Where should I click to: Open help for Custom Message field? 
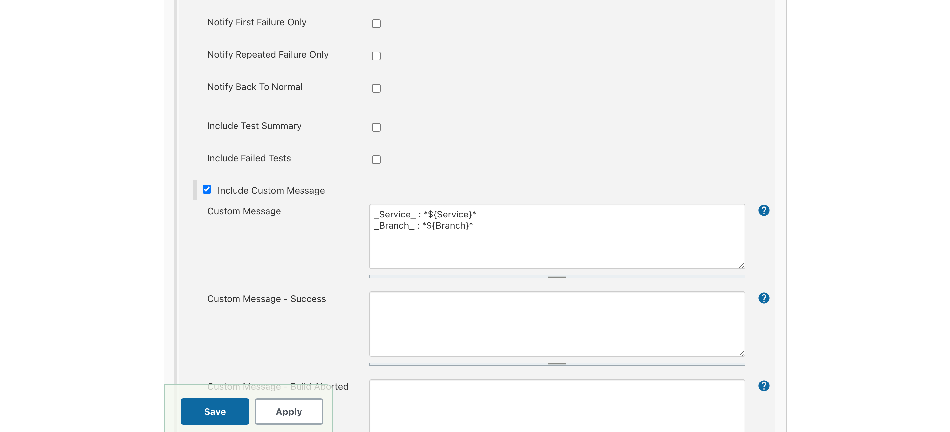pos(764,210)
